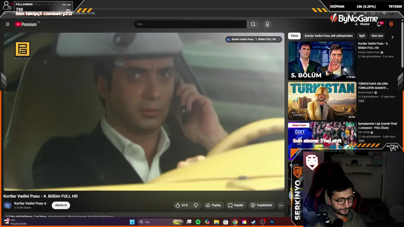Open OBS Studio from taskbar
Screen dimensions: 404x227
pos(263,222)
